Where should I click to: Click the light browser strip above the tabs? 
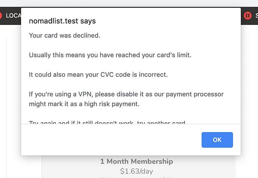[129, 3]
